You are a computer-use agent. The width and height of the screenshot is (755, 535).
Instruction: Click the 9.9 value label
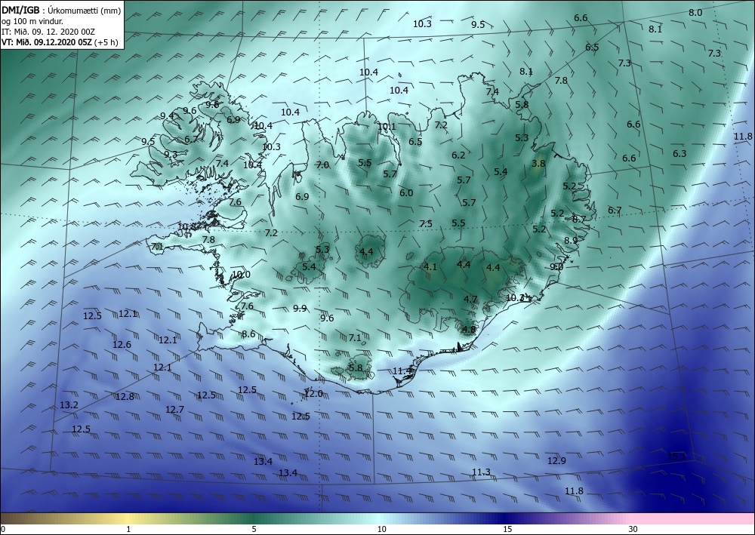[300, 309]
